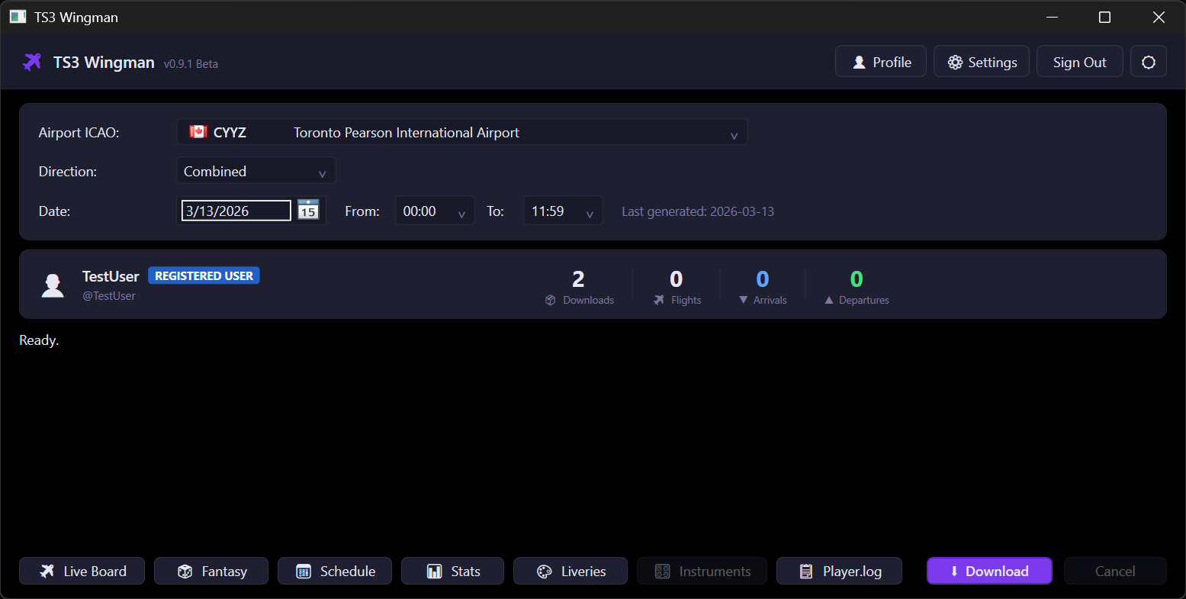
Task: Click the purple Download button
Action: (x=989, y=571)
